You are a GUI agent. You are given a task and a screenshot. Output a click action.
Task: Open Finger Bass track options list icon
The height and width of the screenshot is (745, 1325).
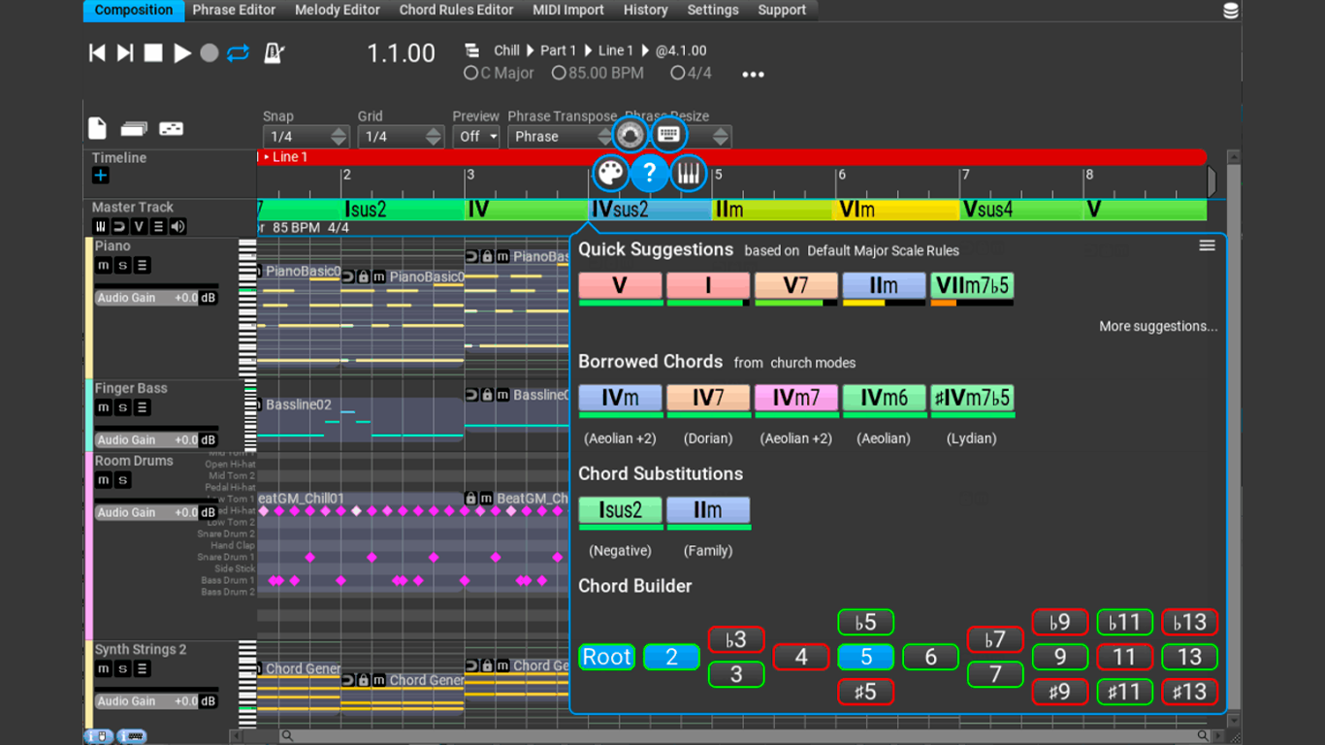tap(143, 407)
